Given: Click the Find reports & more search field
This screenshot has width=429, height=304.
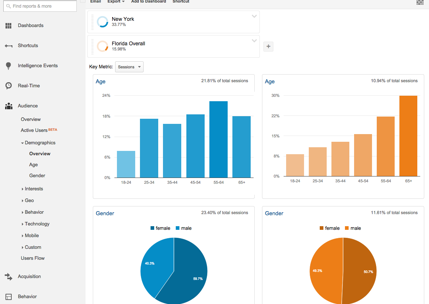Looking at the screenshot, I should [39, 6].
